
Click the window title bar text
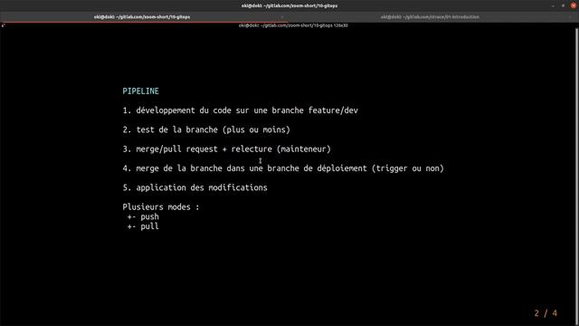pos(289,5)
